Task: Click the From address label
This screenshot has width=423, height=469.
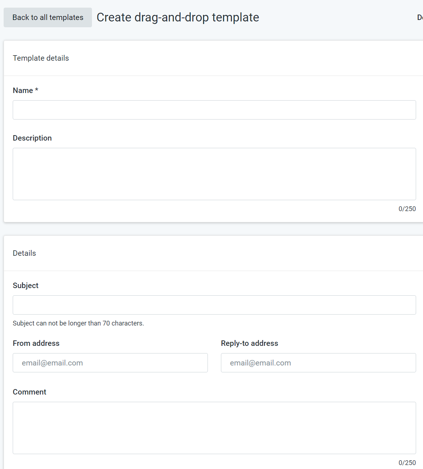Action: [36, 343]
